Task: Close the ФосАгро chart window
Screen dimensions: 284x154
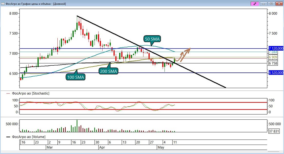Action: pyautogui.click(x=279, y=4)
